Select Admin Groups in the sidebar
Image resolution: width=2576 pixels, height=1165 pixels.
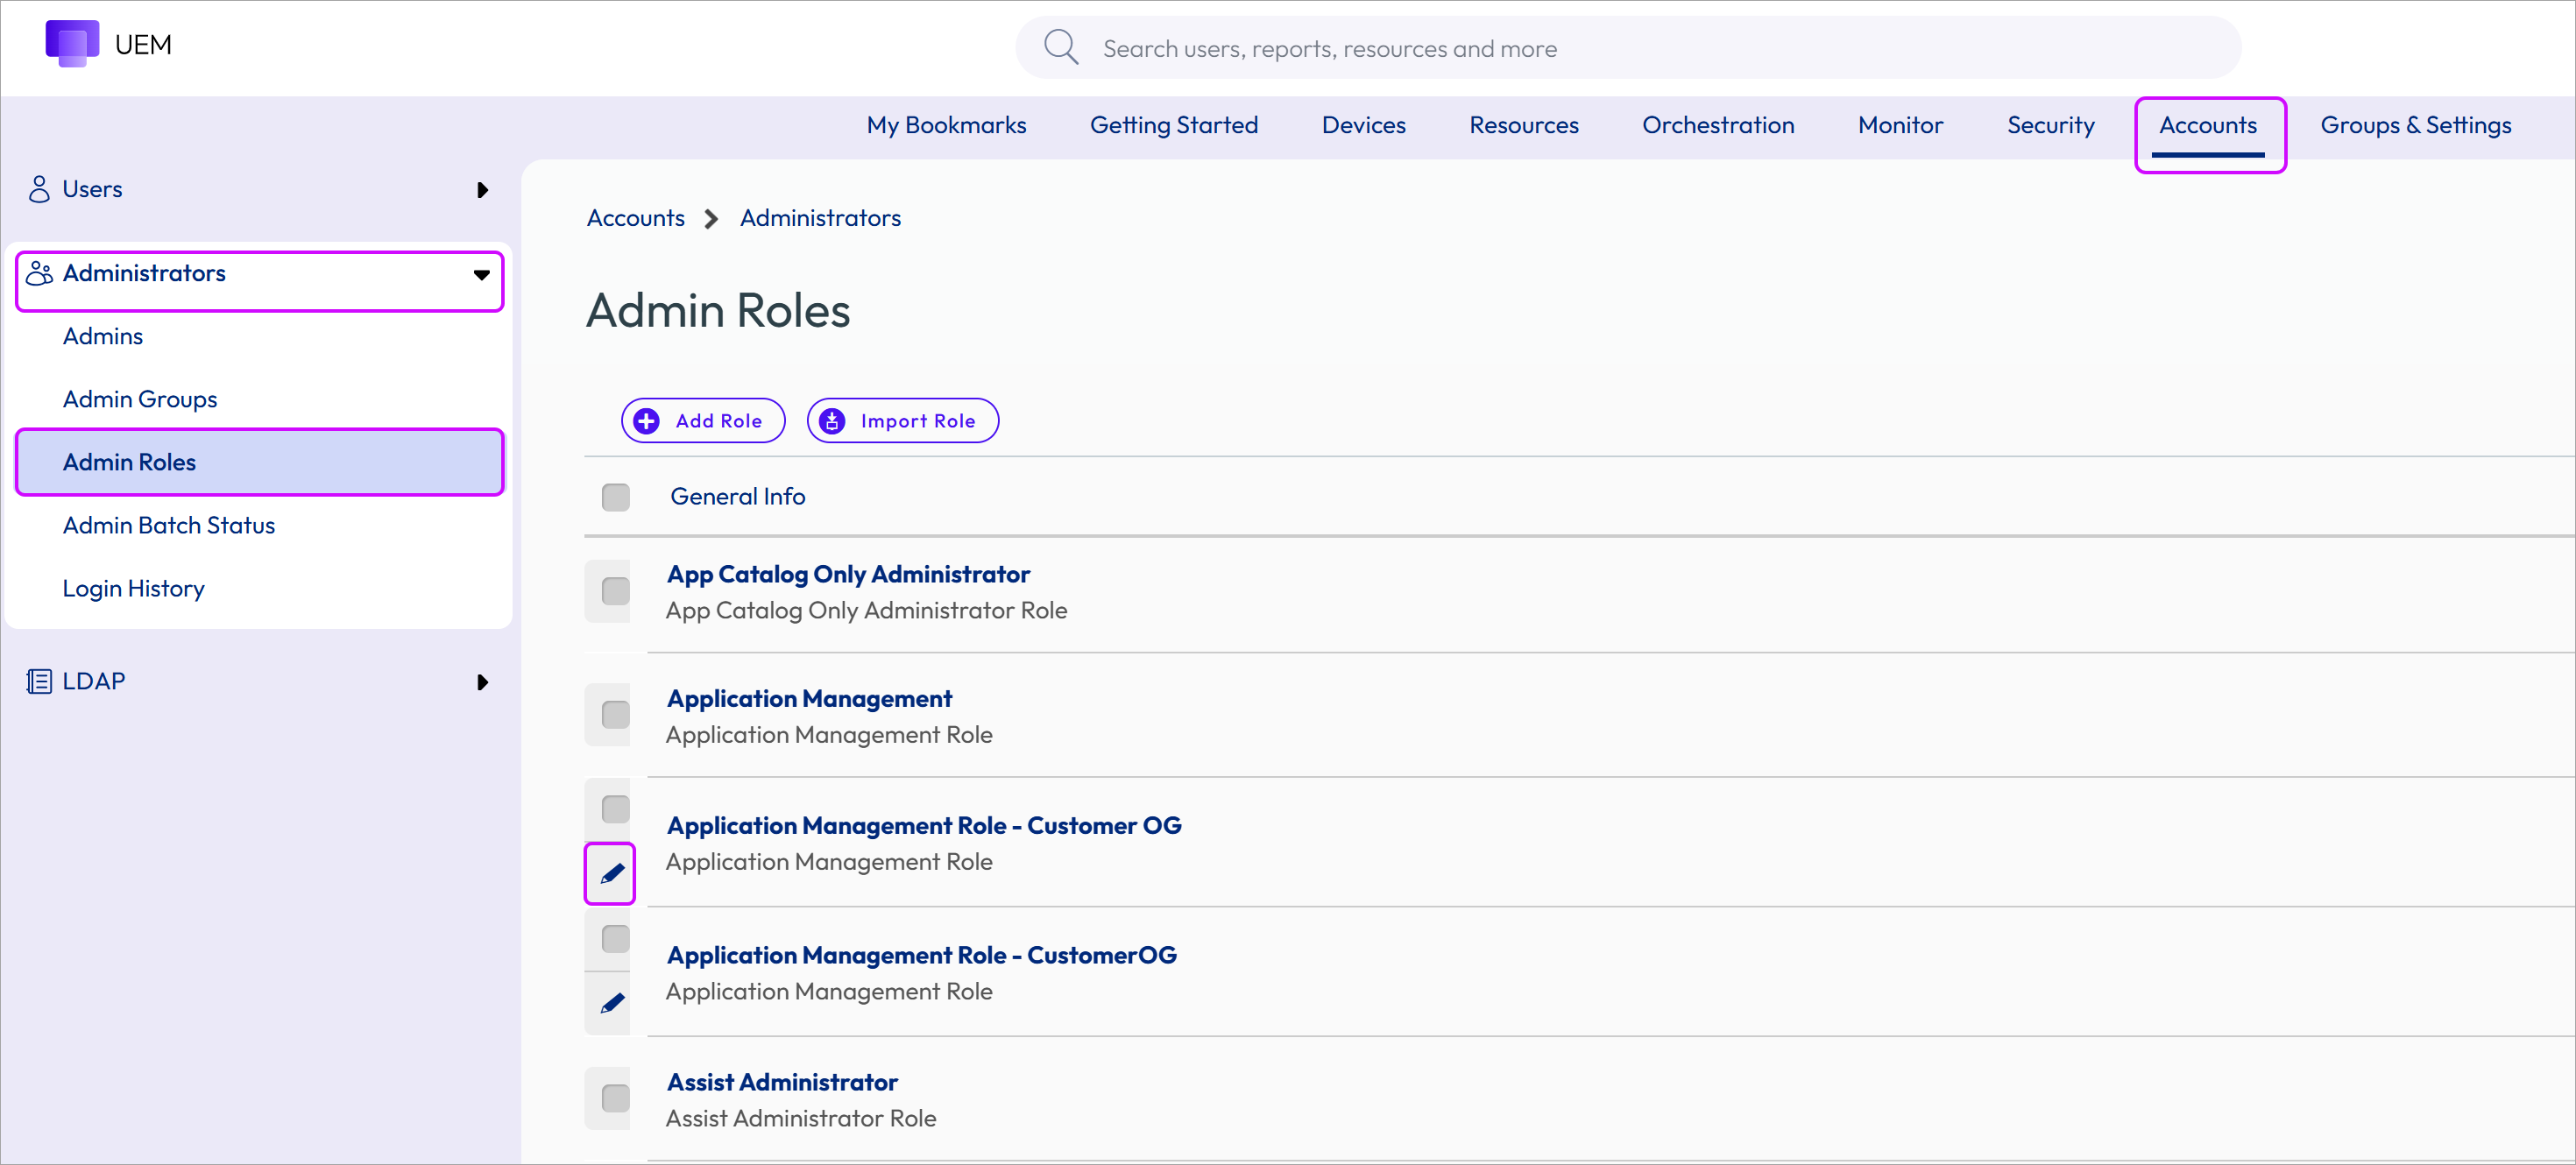click(x=139, y=399)
